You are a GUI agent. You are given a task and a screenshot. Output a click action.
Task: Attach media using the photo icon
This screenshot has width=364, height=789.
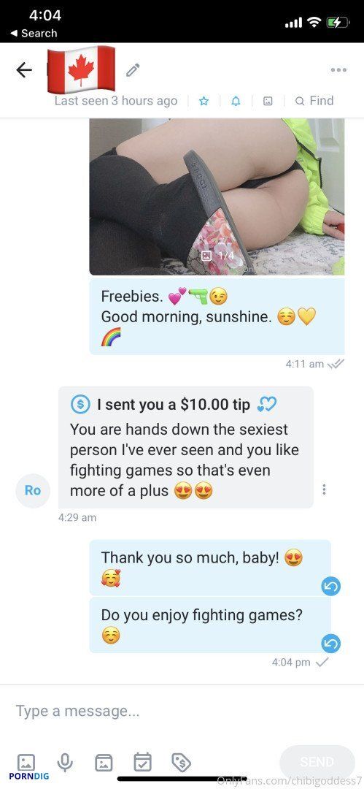(26, 762)
